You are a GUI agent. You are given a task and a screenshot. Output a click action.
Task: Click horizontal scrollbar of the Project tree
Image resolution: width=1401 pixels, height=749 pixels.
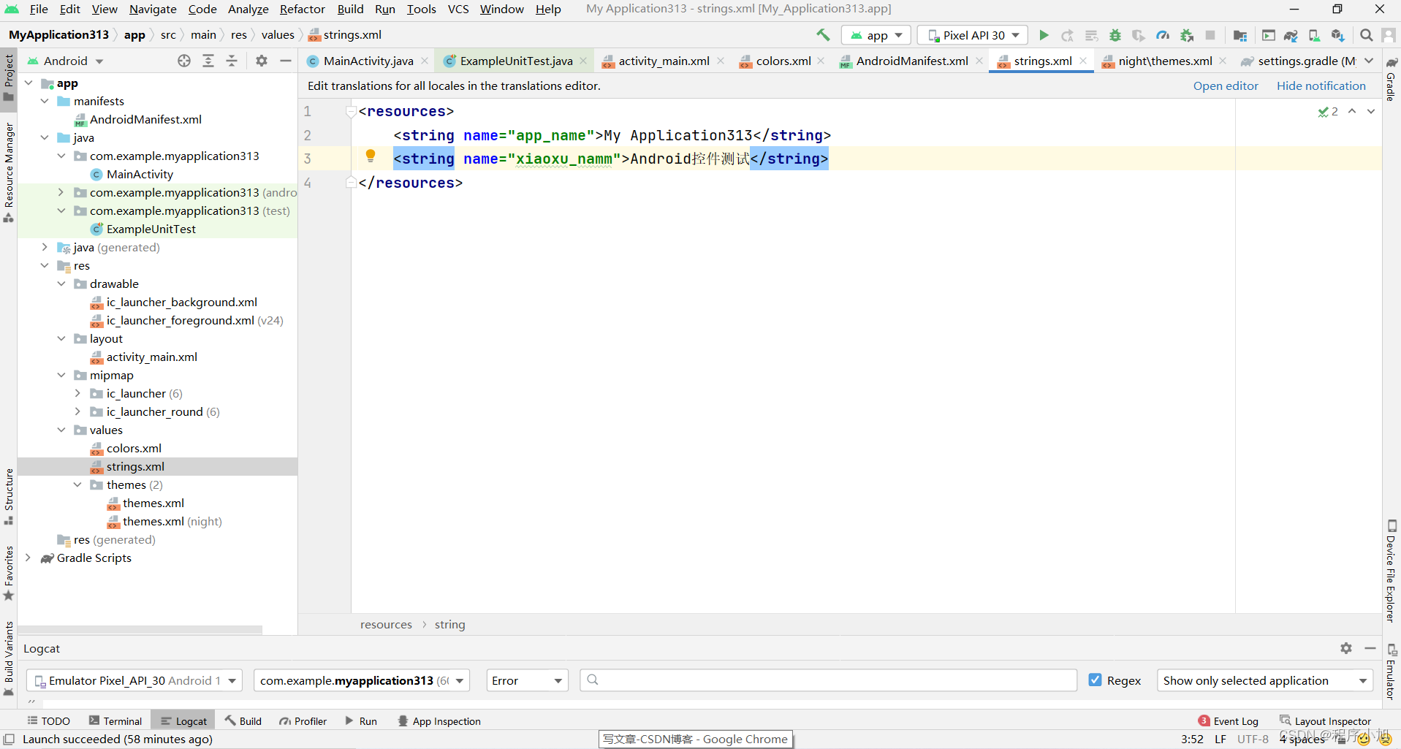pyautogui.click(x=140, y=630)
